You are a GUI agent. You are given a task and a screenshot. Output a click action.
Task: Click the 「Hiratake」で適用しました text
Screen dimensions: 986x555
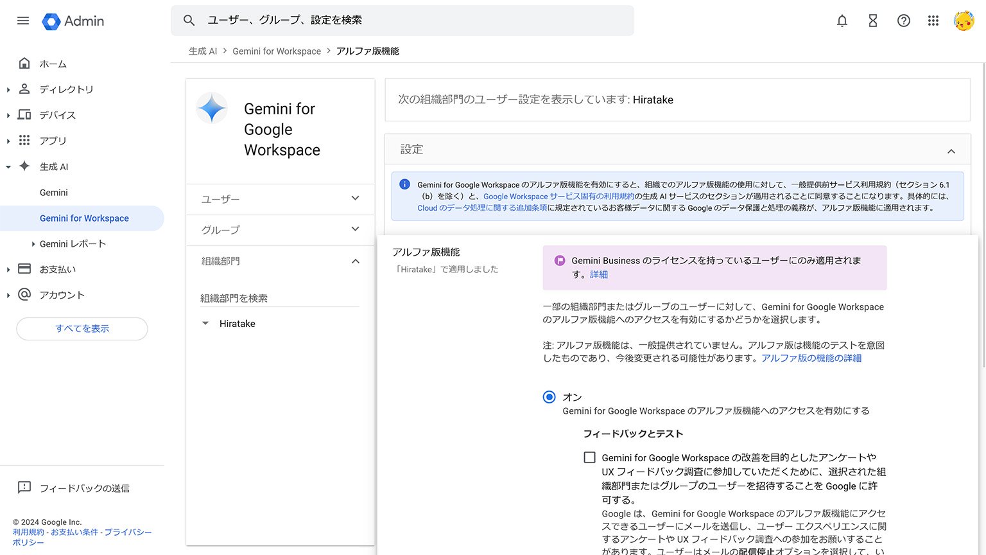[445, 269]
